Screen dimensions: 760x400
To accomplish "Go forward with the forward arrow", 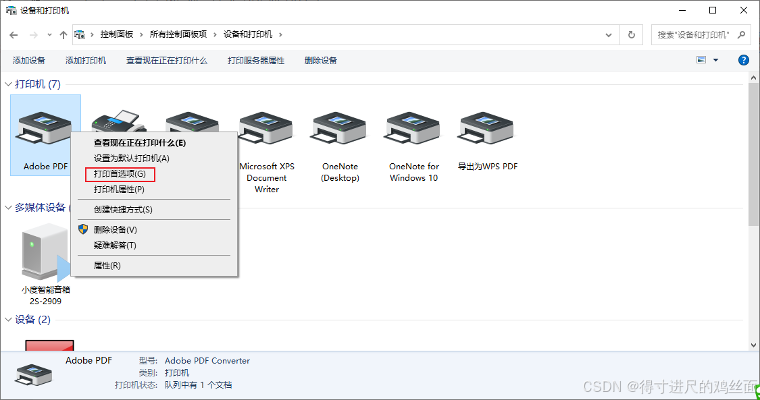I will coord(34,35).
